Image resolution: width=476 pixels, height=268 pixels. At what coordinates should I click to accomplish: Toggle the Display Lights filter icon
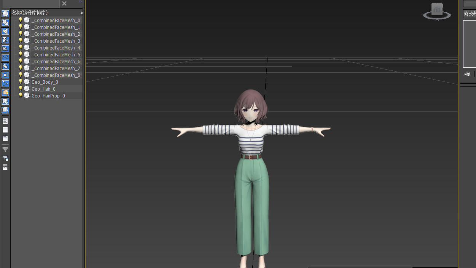point(5,31)
